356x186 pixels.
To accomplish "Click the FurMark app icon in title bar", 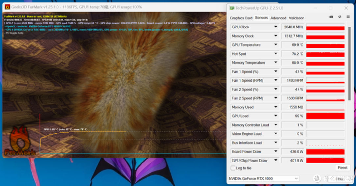I will 8,7.
